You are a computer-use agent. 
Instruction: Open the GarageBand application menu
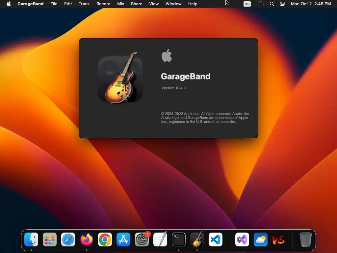30,4
